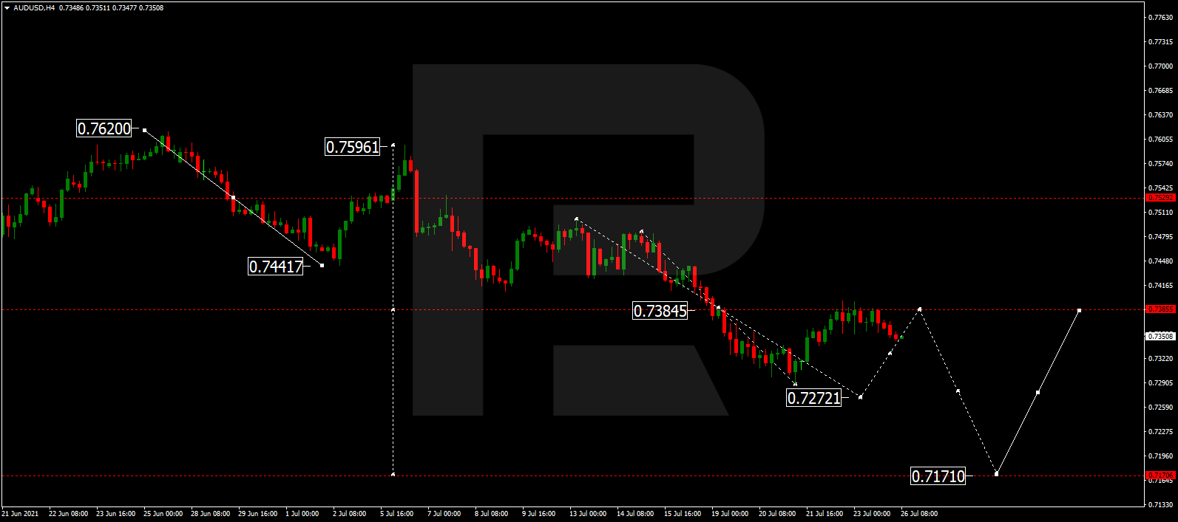Select the 21 Jun 2021 date label
This screenshot has width=1178, height=522.
(x=20, y=514)
